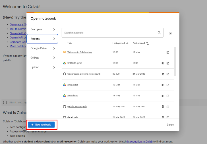Open github_53355.ipynb in new tab icon
Image resolution: width=207 pixels, height=144 pixels.
pyautogui.click(x=168, y=107)
